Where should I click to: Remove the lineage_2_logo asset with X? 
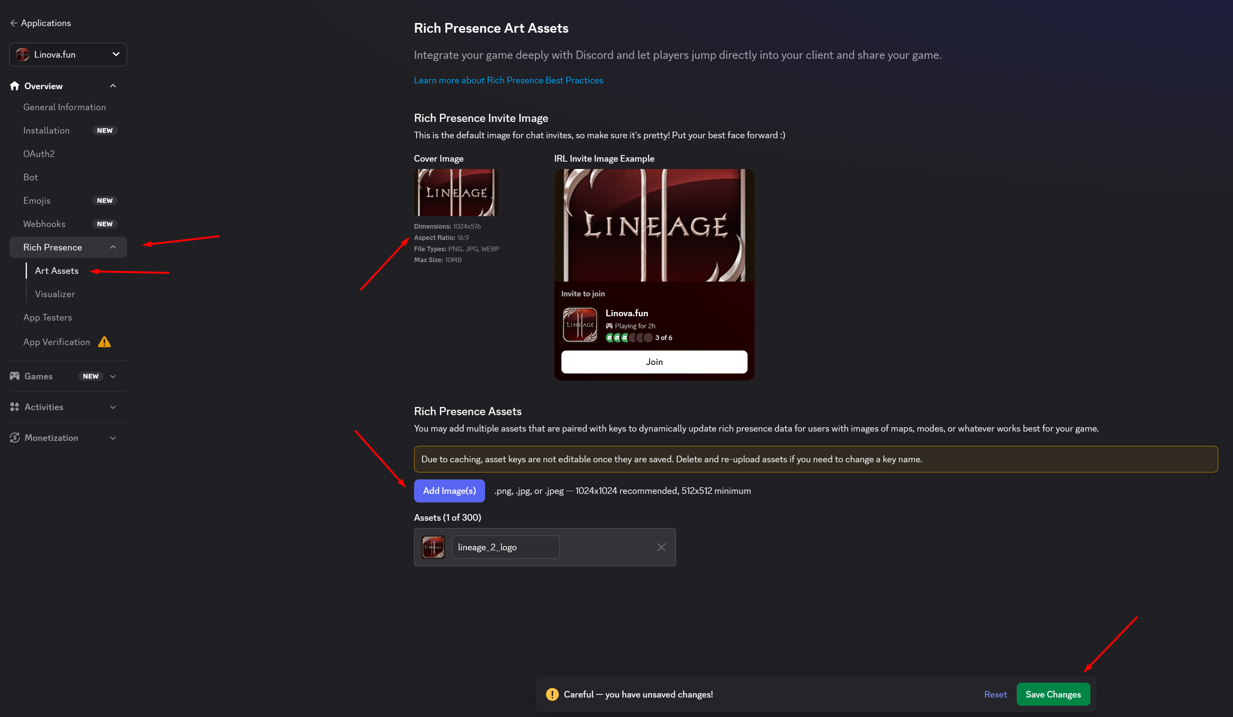[x=661, y=547]
